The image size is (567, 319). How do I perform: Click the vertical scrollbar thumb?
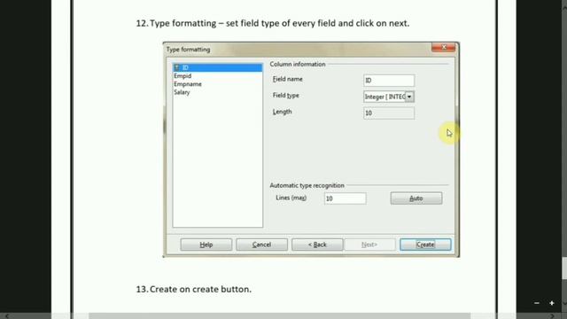click(564, 268)
